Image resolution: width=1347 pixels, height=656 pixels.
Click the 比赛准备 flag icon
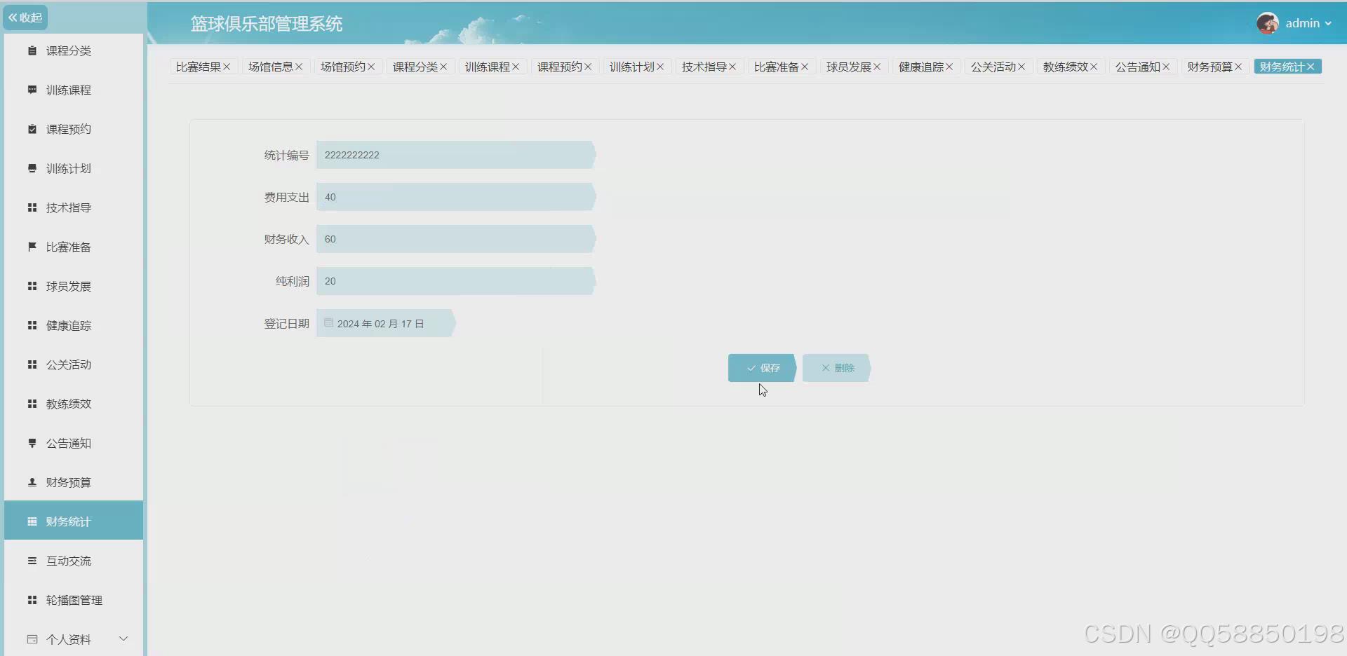point(32,247)
